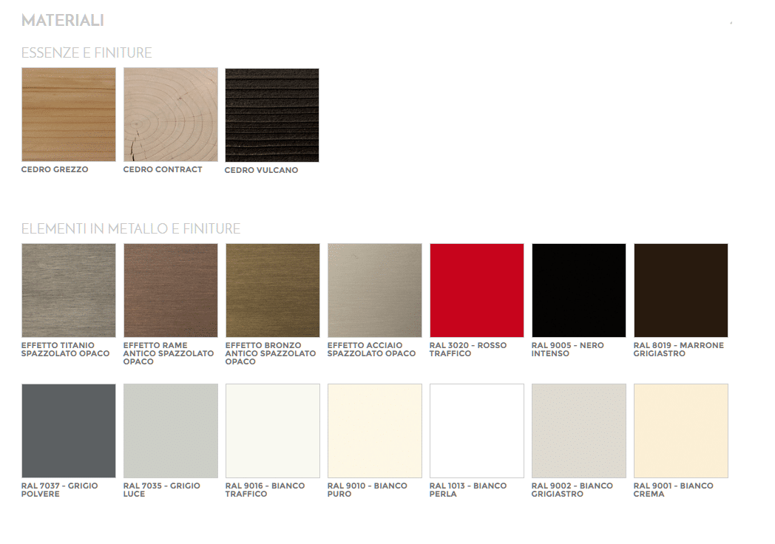Viewport: 775px width, 544px height.
Task: Pick the RAL 3020 Rosso Traffico red
Action: (477, 290)
